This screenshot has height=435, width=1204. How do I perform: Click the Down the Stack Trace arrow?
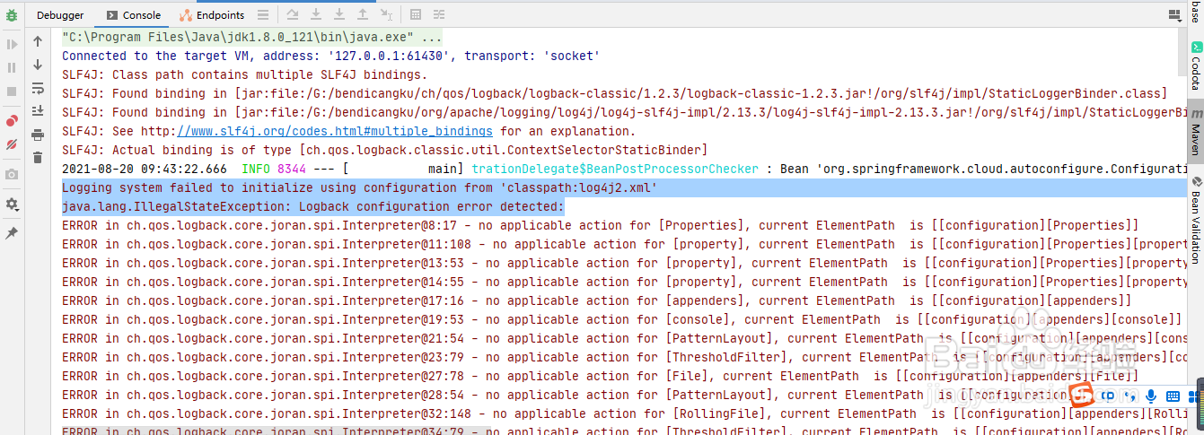38,65
